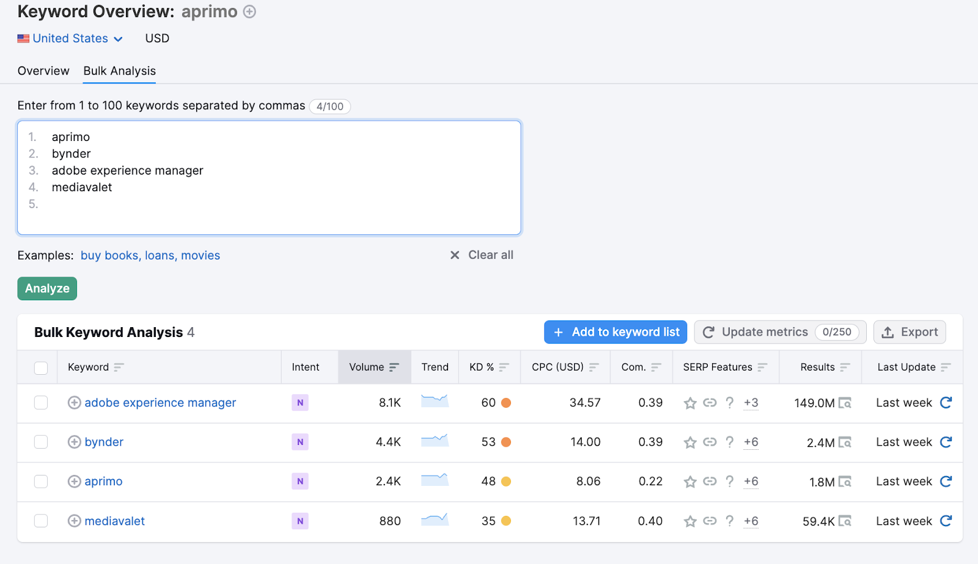Click KD orange dot for adobe experience manager

[506, 403]
